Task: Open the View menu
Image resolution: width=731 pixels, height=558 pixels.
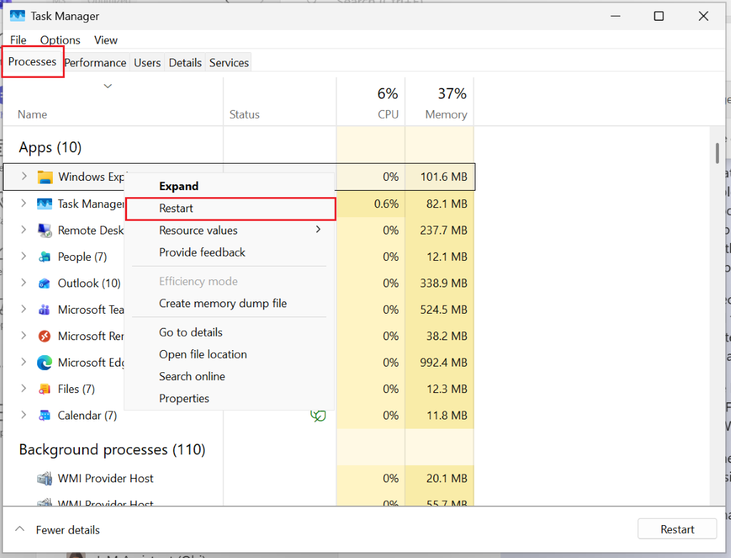Action: [x=105, y=40]
